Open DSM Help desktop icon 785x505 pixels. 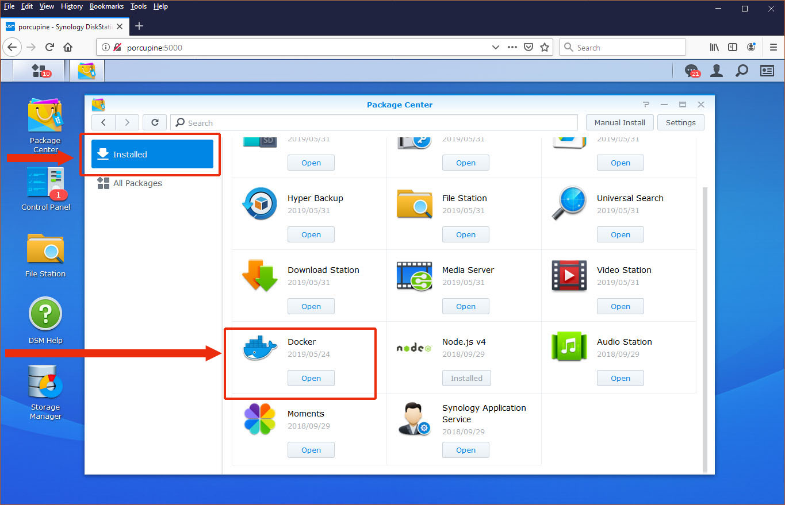[x=45, y=321]
